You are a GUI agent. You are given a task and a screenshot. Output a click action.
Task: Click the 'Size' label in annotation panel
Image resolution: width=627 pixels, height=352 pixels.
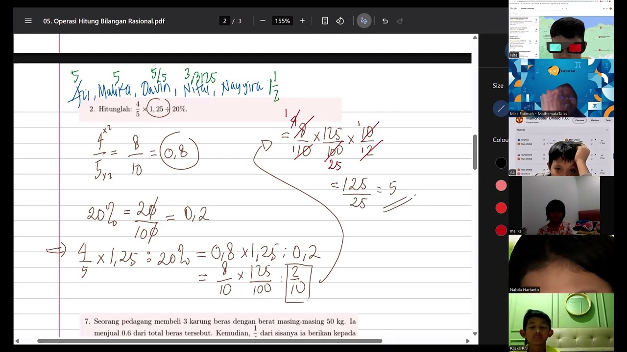click(498, 86)
